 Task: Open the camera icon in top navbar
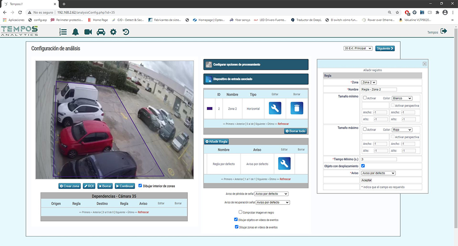[88, 32]
